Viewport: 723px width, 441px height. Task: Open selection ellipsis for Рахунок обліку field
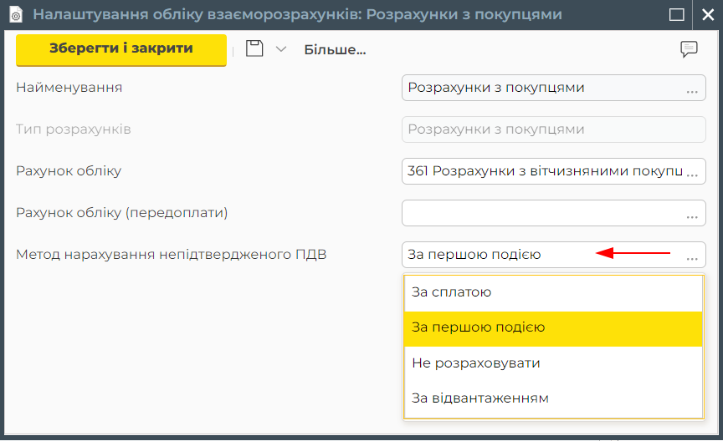point(692,172)
